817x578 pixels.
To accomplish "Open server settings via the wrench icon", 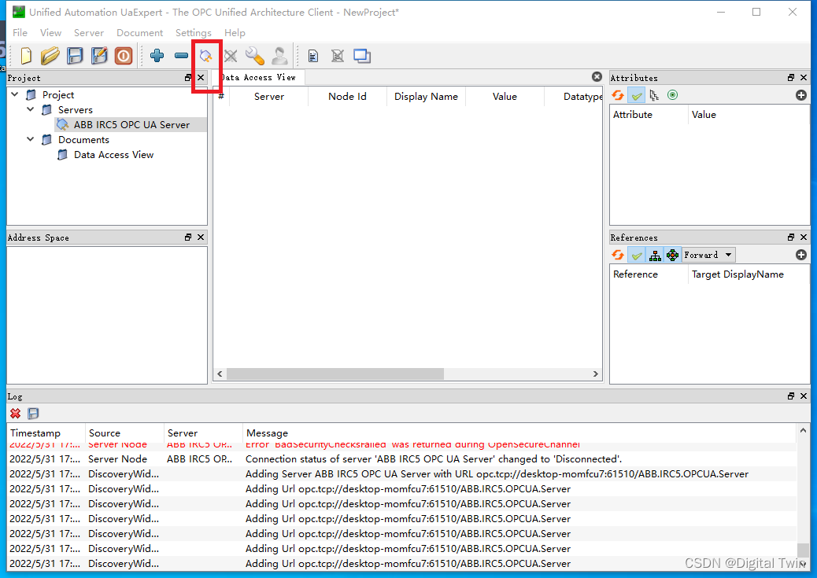I will 255,56.
